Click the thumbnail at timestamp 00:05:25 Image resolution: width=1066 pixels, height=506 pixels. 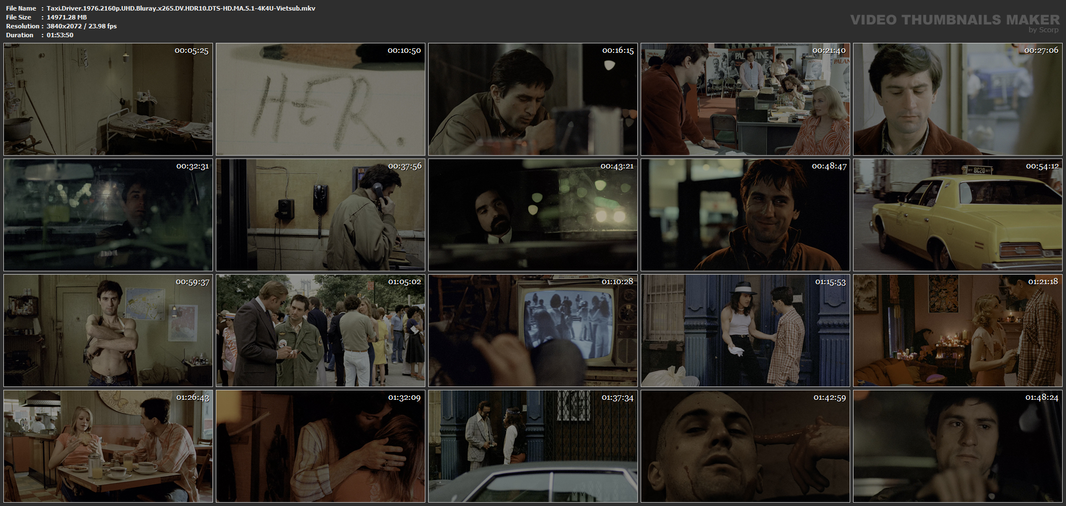[x=108, y=100]
